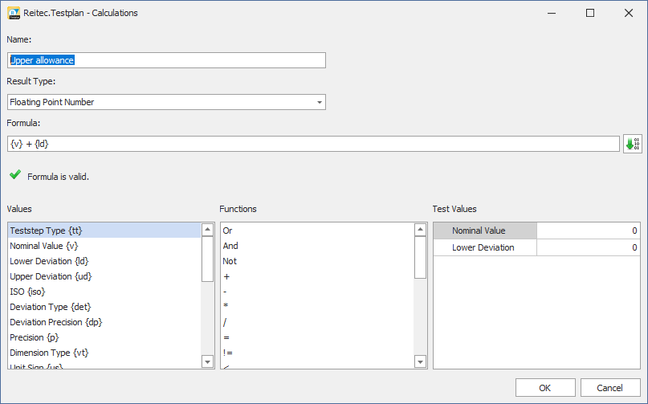Select the Or function
The image size is (648, 404).
point(227,231)
